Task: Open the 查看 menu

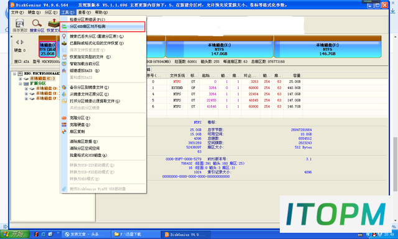Action: pos(85,12)
